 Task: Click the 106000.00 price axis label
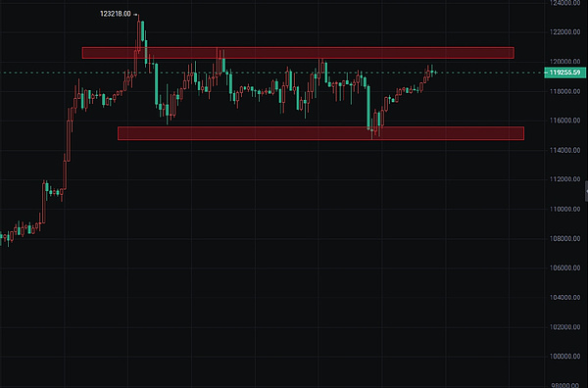coord(564,267)
